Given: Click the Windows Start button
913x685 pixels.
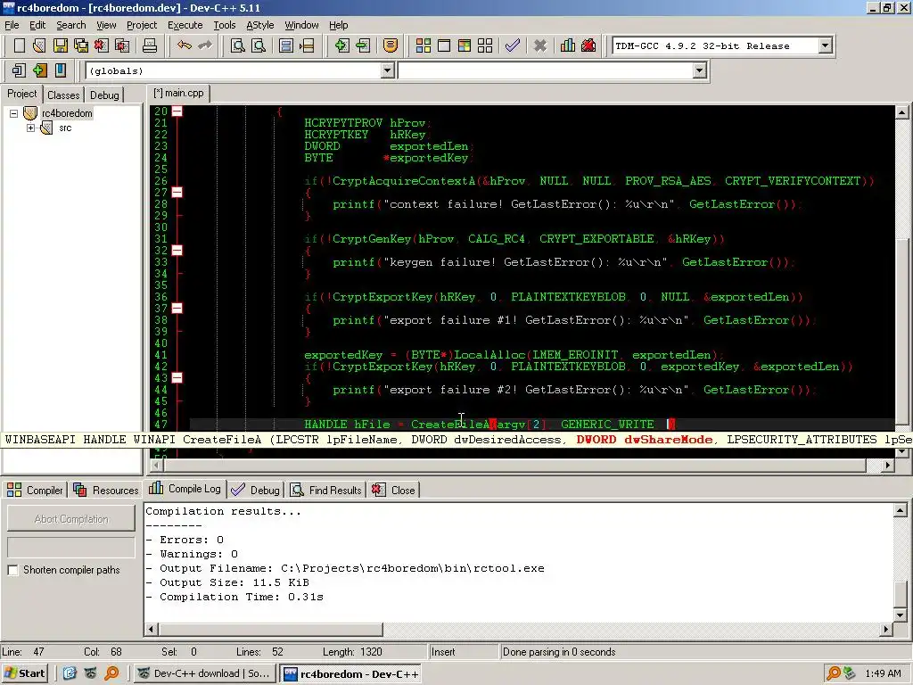Looking at the screenshot, I should click(24, 673).
